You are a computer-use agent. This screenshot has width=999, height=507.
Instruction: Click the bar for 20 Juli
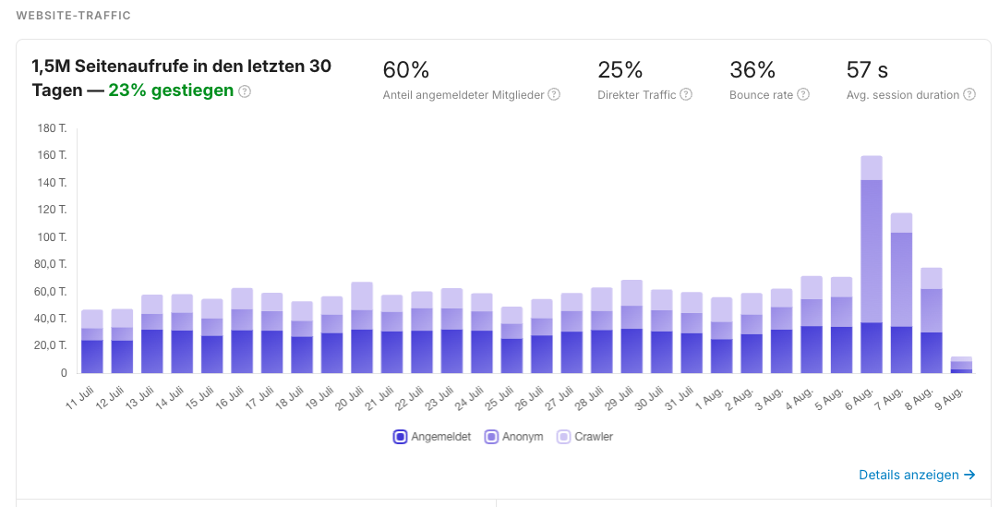click(362, 328)
